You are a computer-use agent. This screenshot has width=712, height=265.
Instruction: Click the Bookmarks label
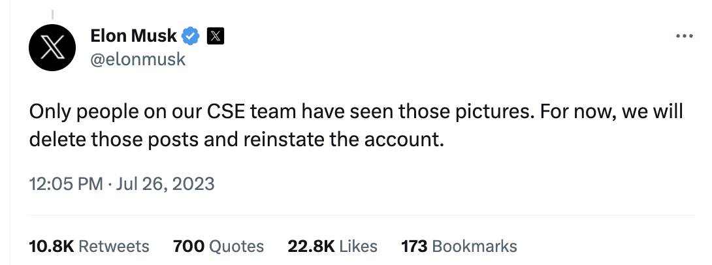click(475, 246)
